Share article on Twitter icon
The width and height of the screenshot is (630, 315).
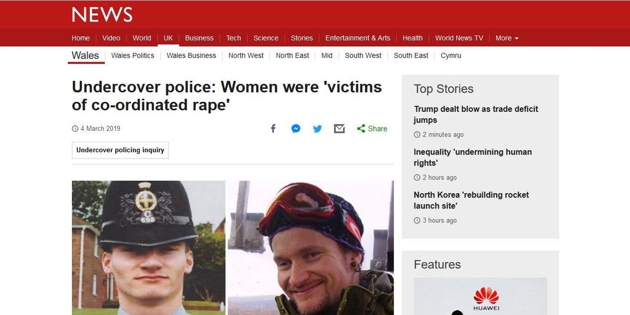[318, 129]
